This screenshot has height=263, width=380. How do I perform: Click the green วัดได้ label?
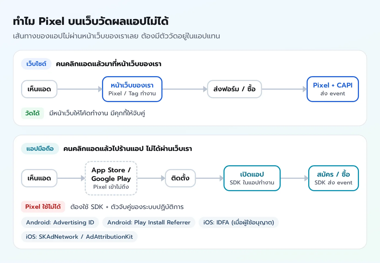tap(32, 113)
